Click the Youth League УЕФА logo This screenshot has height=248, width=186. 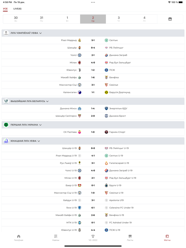[6, 141]
